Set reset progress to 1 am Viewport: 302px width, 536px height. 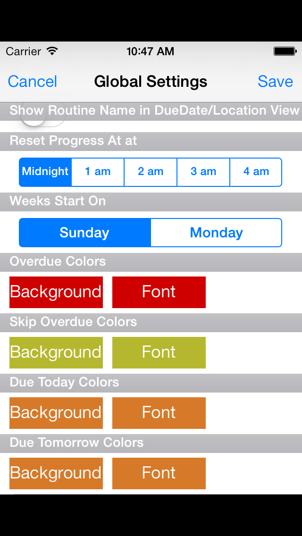click(x=98, y=172)
